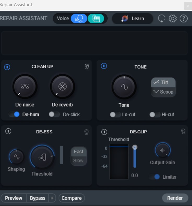
Task: Click the De-clip Threshold vertical slider
Action: 135,157
